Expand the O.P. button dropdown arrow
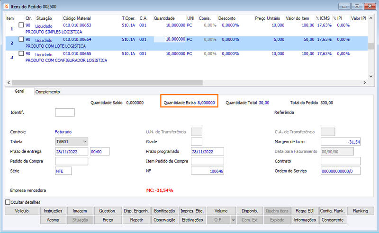The width and height of the screenshot is (379, 233). (233, 220)
